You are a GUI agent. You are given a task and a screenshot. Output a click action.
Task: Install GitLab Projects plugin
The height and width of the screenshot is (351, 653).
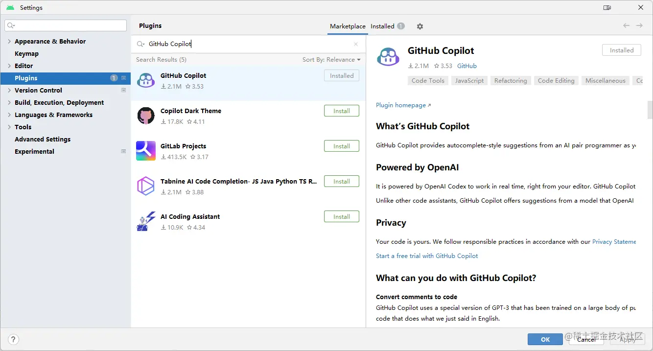point(342,146)
